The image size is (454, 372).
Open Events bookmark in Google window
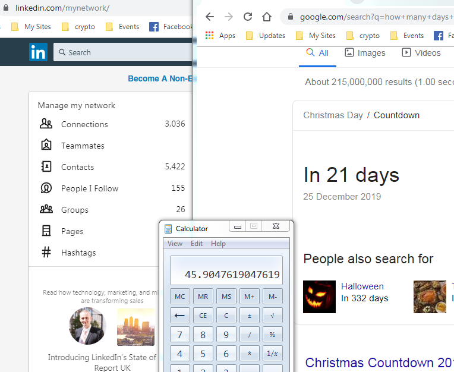407,36
